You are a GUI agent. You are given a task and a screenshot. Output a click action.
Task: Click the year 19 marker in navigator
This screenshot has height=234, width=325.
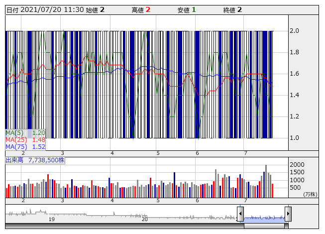[51, 219]
